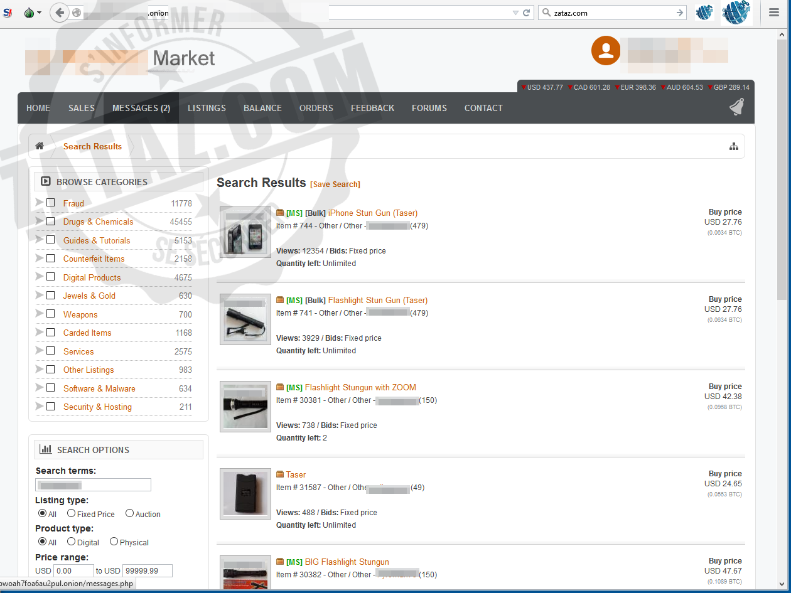
Task: Click the Browse Categories panel icon
Action: point(46,181)
